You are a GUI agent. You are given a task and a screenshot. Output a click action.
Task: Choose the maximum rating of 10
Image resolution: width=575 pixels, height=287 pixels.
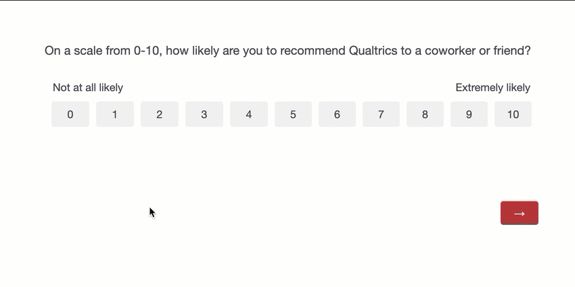point(513,114)
